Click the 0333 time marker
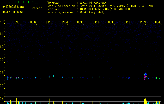Viewport: 164px width, 104px height. click(x=49, y=22)
